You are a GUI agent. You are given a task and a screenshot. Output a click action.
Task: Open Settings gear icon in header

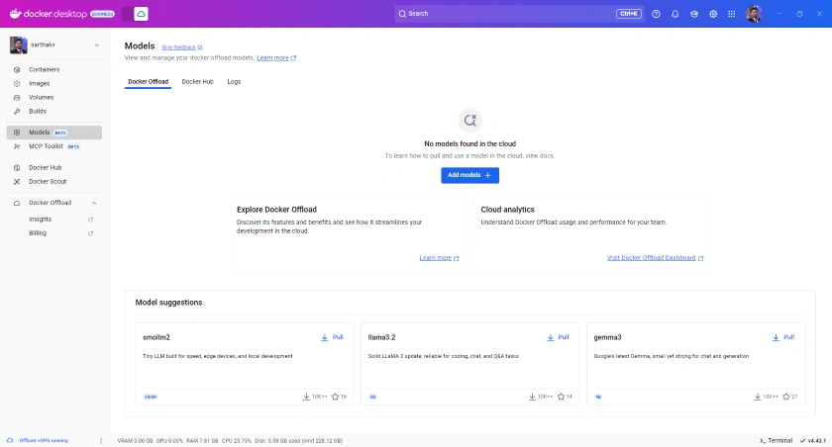713,14
